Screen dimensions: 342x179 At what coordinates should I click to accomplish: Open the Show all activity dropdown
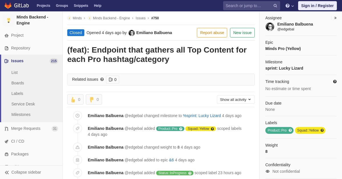click(x=236, y=99)
